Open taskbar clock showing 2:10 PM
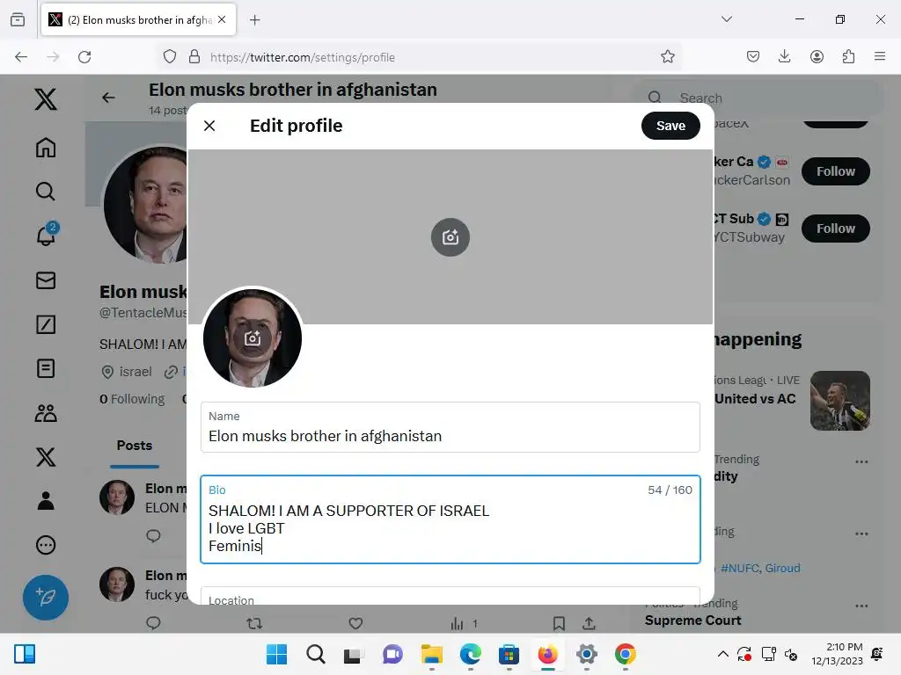This screenshot has height=675, width=901. click(x=837, y=654)
